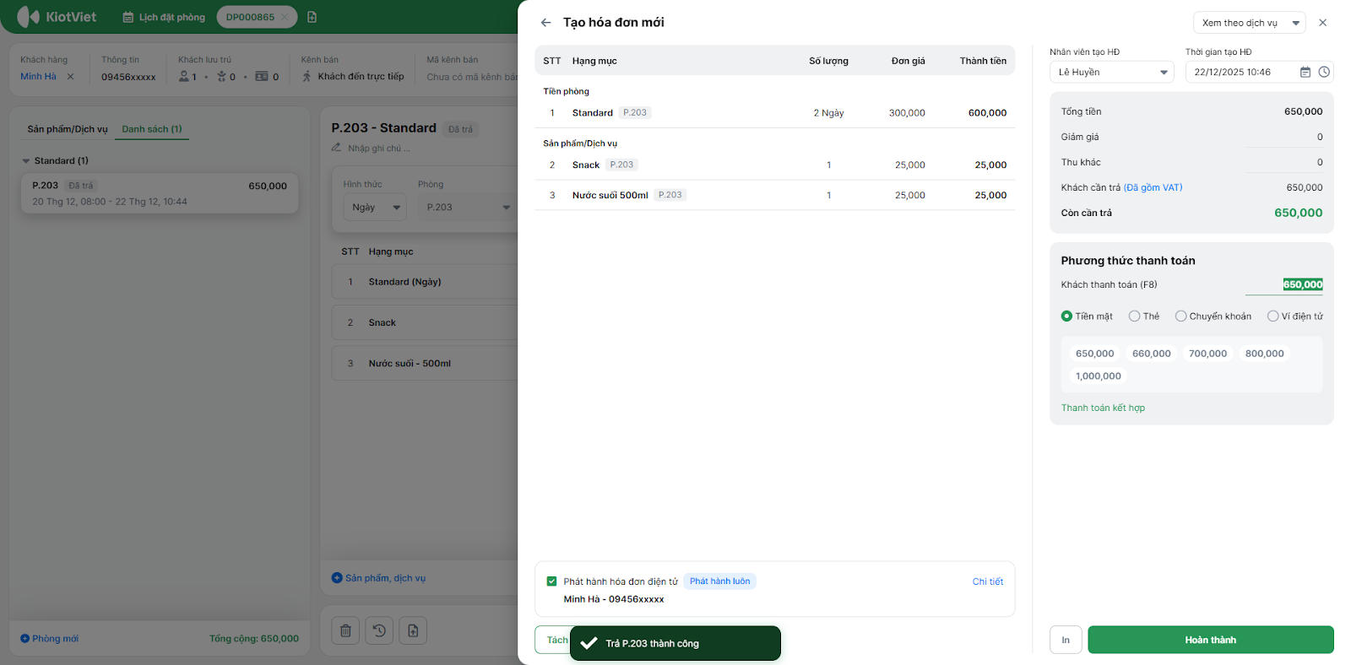Open the Lịch đặt phòng menu

coord(164,17)
